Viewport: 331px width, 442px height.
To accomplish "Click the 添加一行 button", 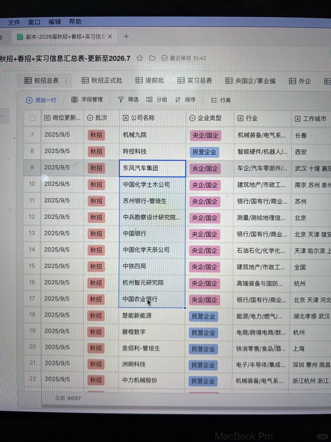I will pos(41,100).
